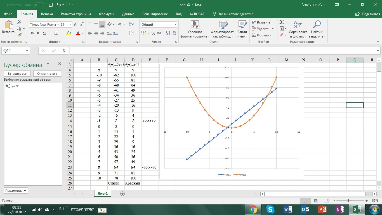Switch to the Разметка страницы tab
Viewport: 382px width, 215px height.
(x=76, y=14)
